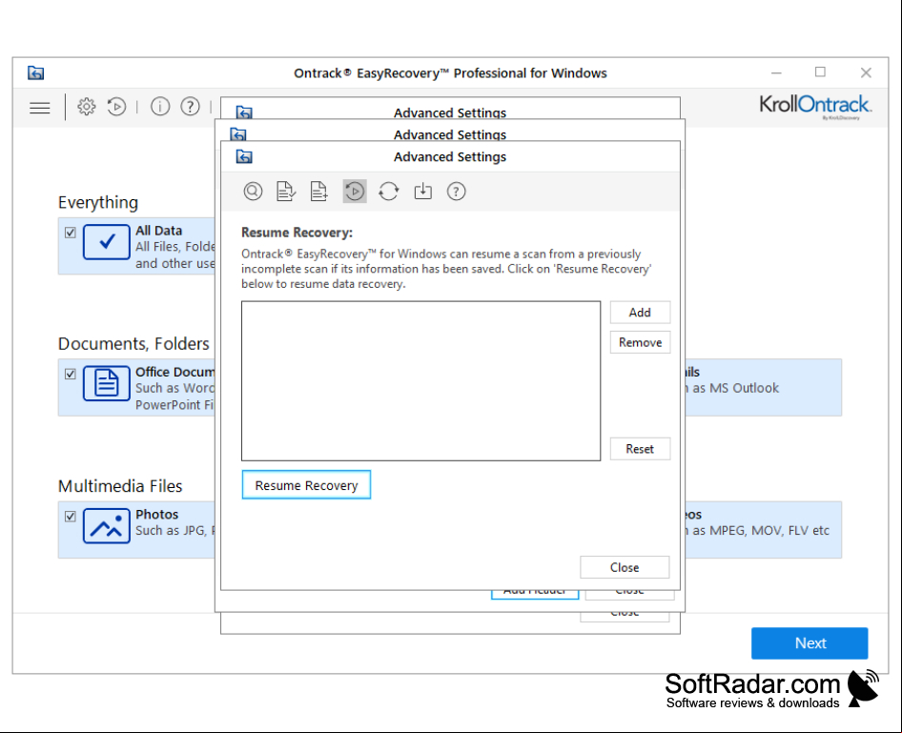Click resume recovery icon in main toolbar
The width and height of the screenshot is (902, 733).
[116, 107]
